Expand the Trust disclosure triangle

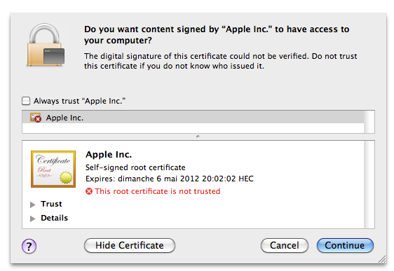33,204
